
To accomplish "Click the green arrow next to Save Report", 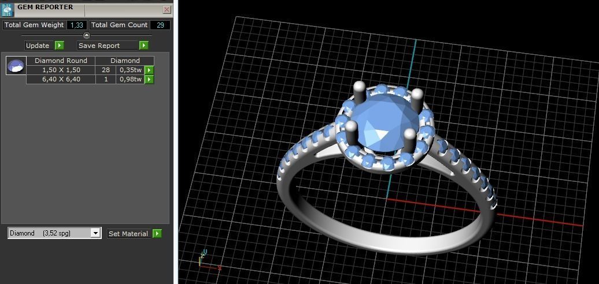I will point(143,46).
